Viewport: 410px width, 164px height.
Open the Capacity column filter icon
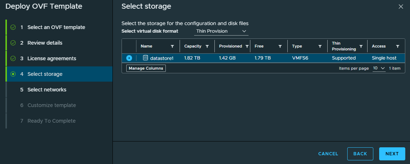[x=207, y=46]
